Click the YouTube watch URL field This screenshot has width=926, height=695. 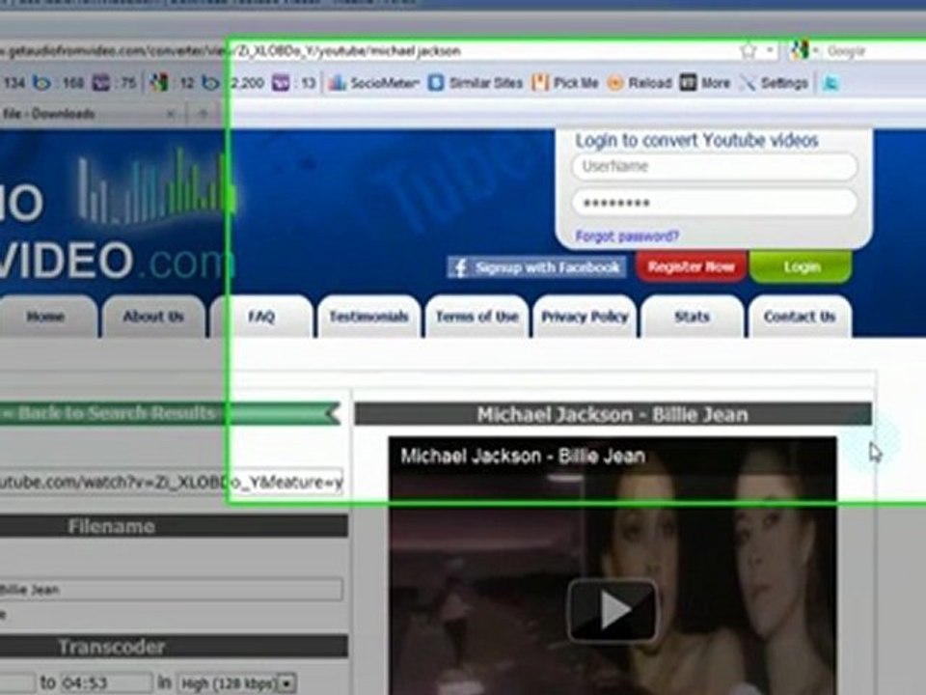(170, 483)
